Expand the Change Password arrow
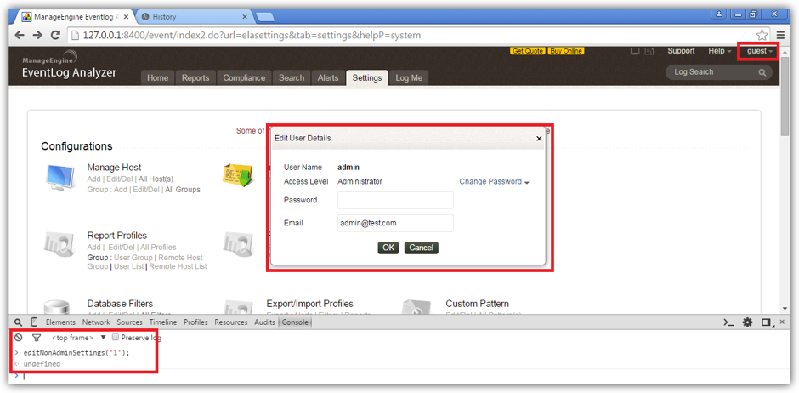The image size is (799, 393). tap(527, 183)
